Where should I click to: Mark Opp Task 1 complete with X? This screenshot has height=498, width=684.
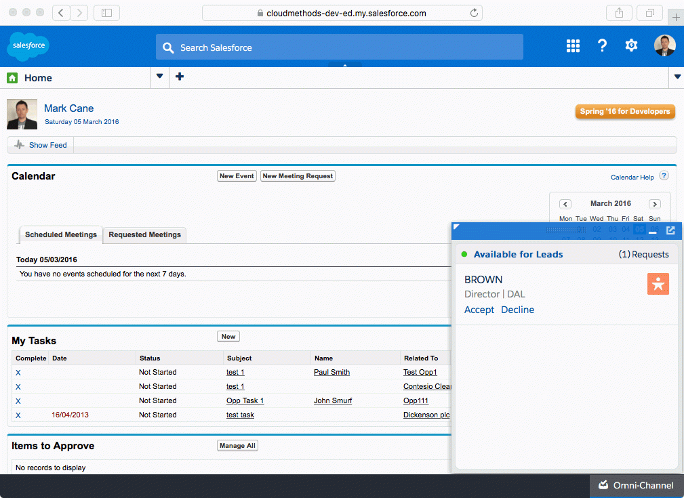(x=18, y=400)
